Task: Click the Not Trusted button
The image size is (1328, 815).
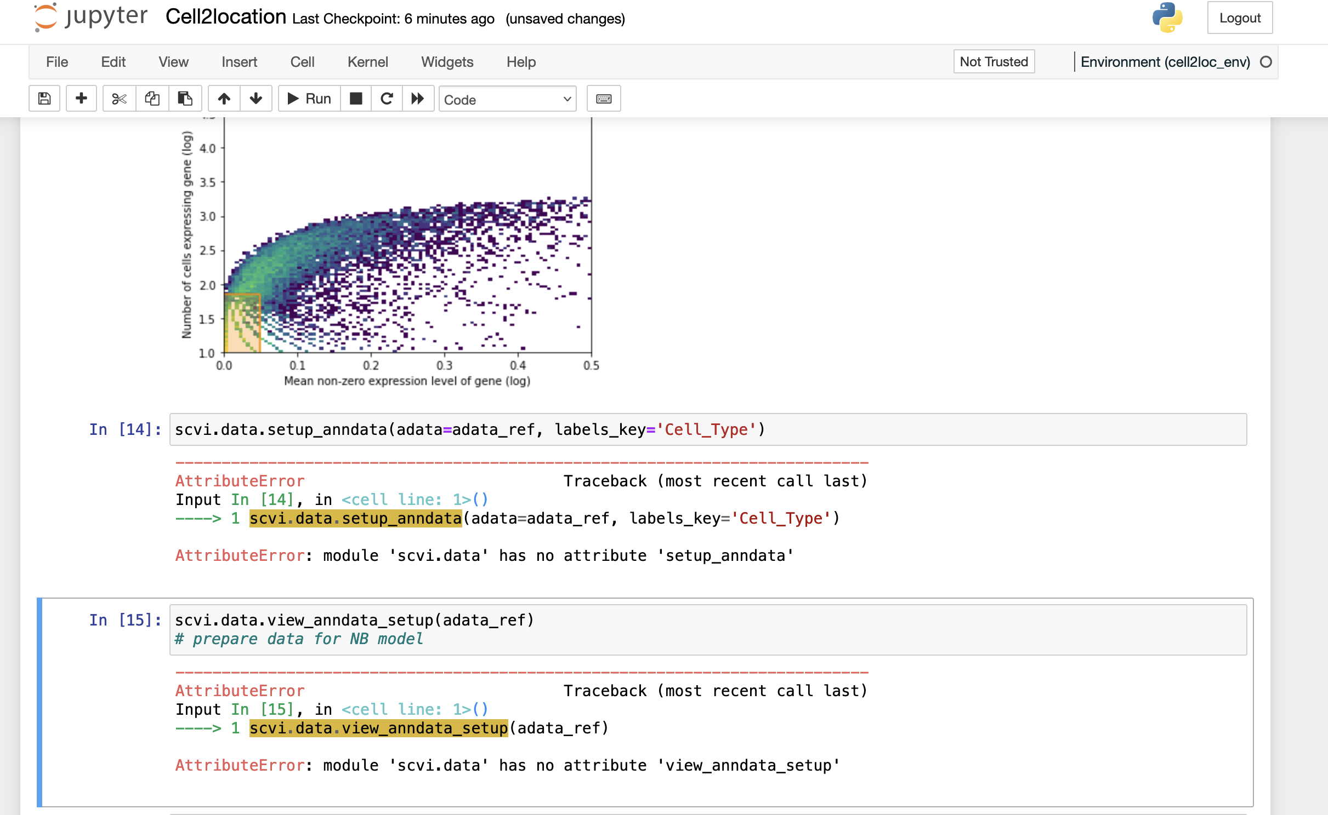Action: click(x=993, y=62)
